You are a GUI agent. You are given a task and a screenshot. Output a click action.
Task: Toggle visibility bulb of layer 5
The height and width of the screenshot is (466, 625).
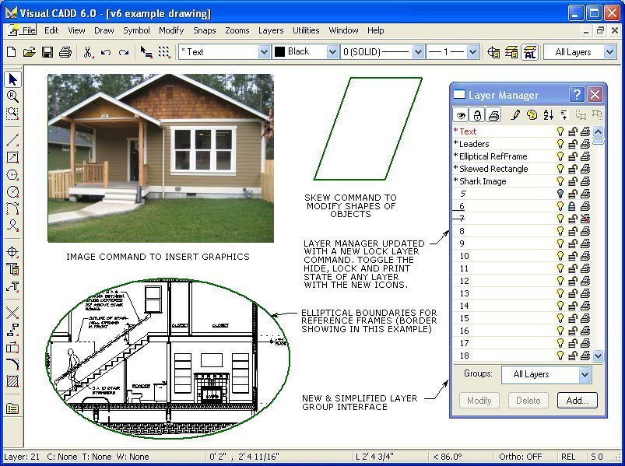560,194
